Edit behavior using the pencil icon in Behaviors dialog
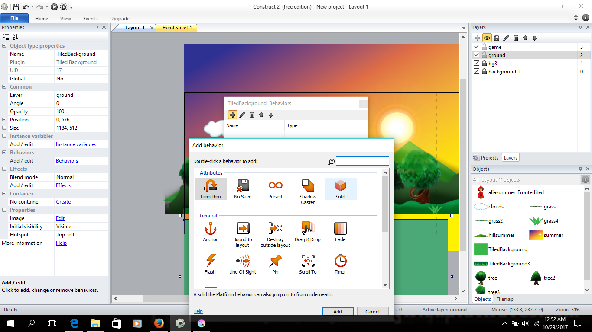 [x=242, y=115]
